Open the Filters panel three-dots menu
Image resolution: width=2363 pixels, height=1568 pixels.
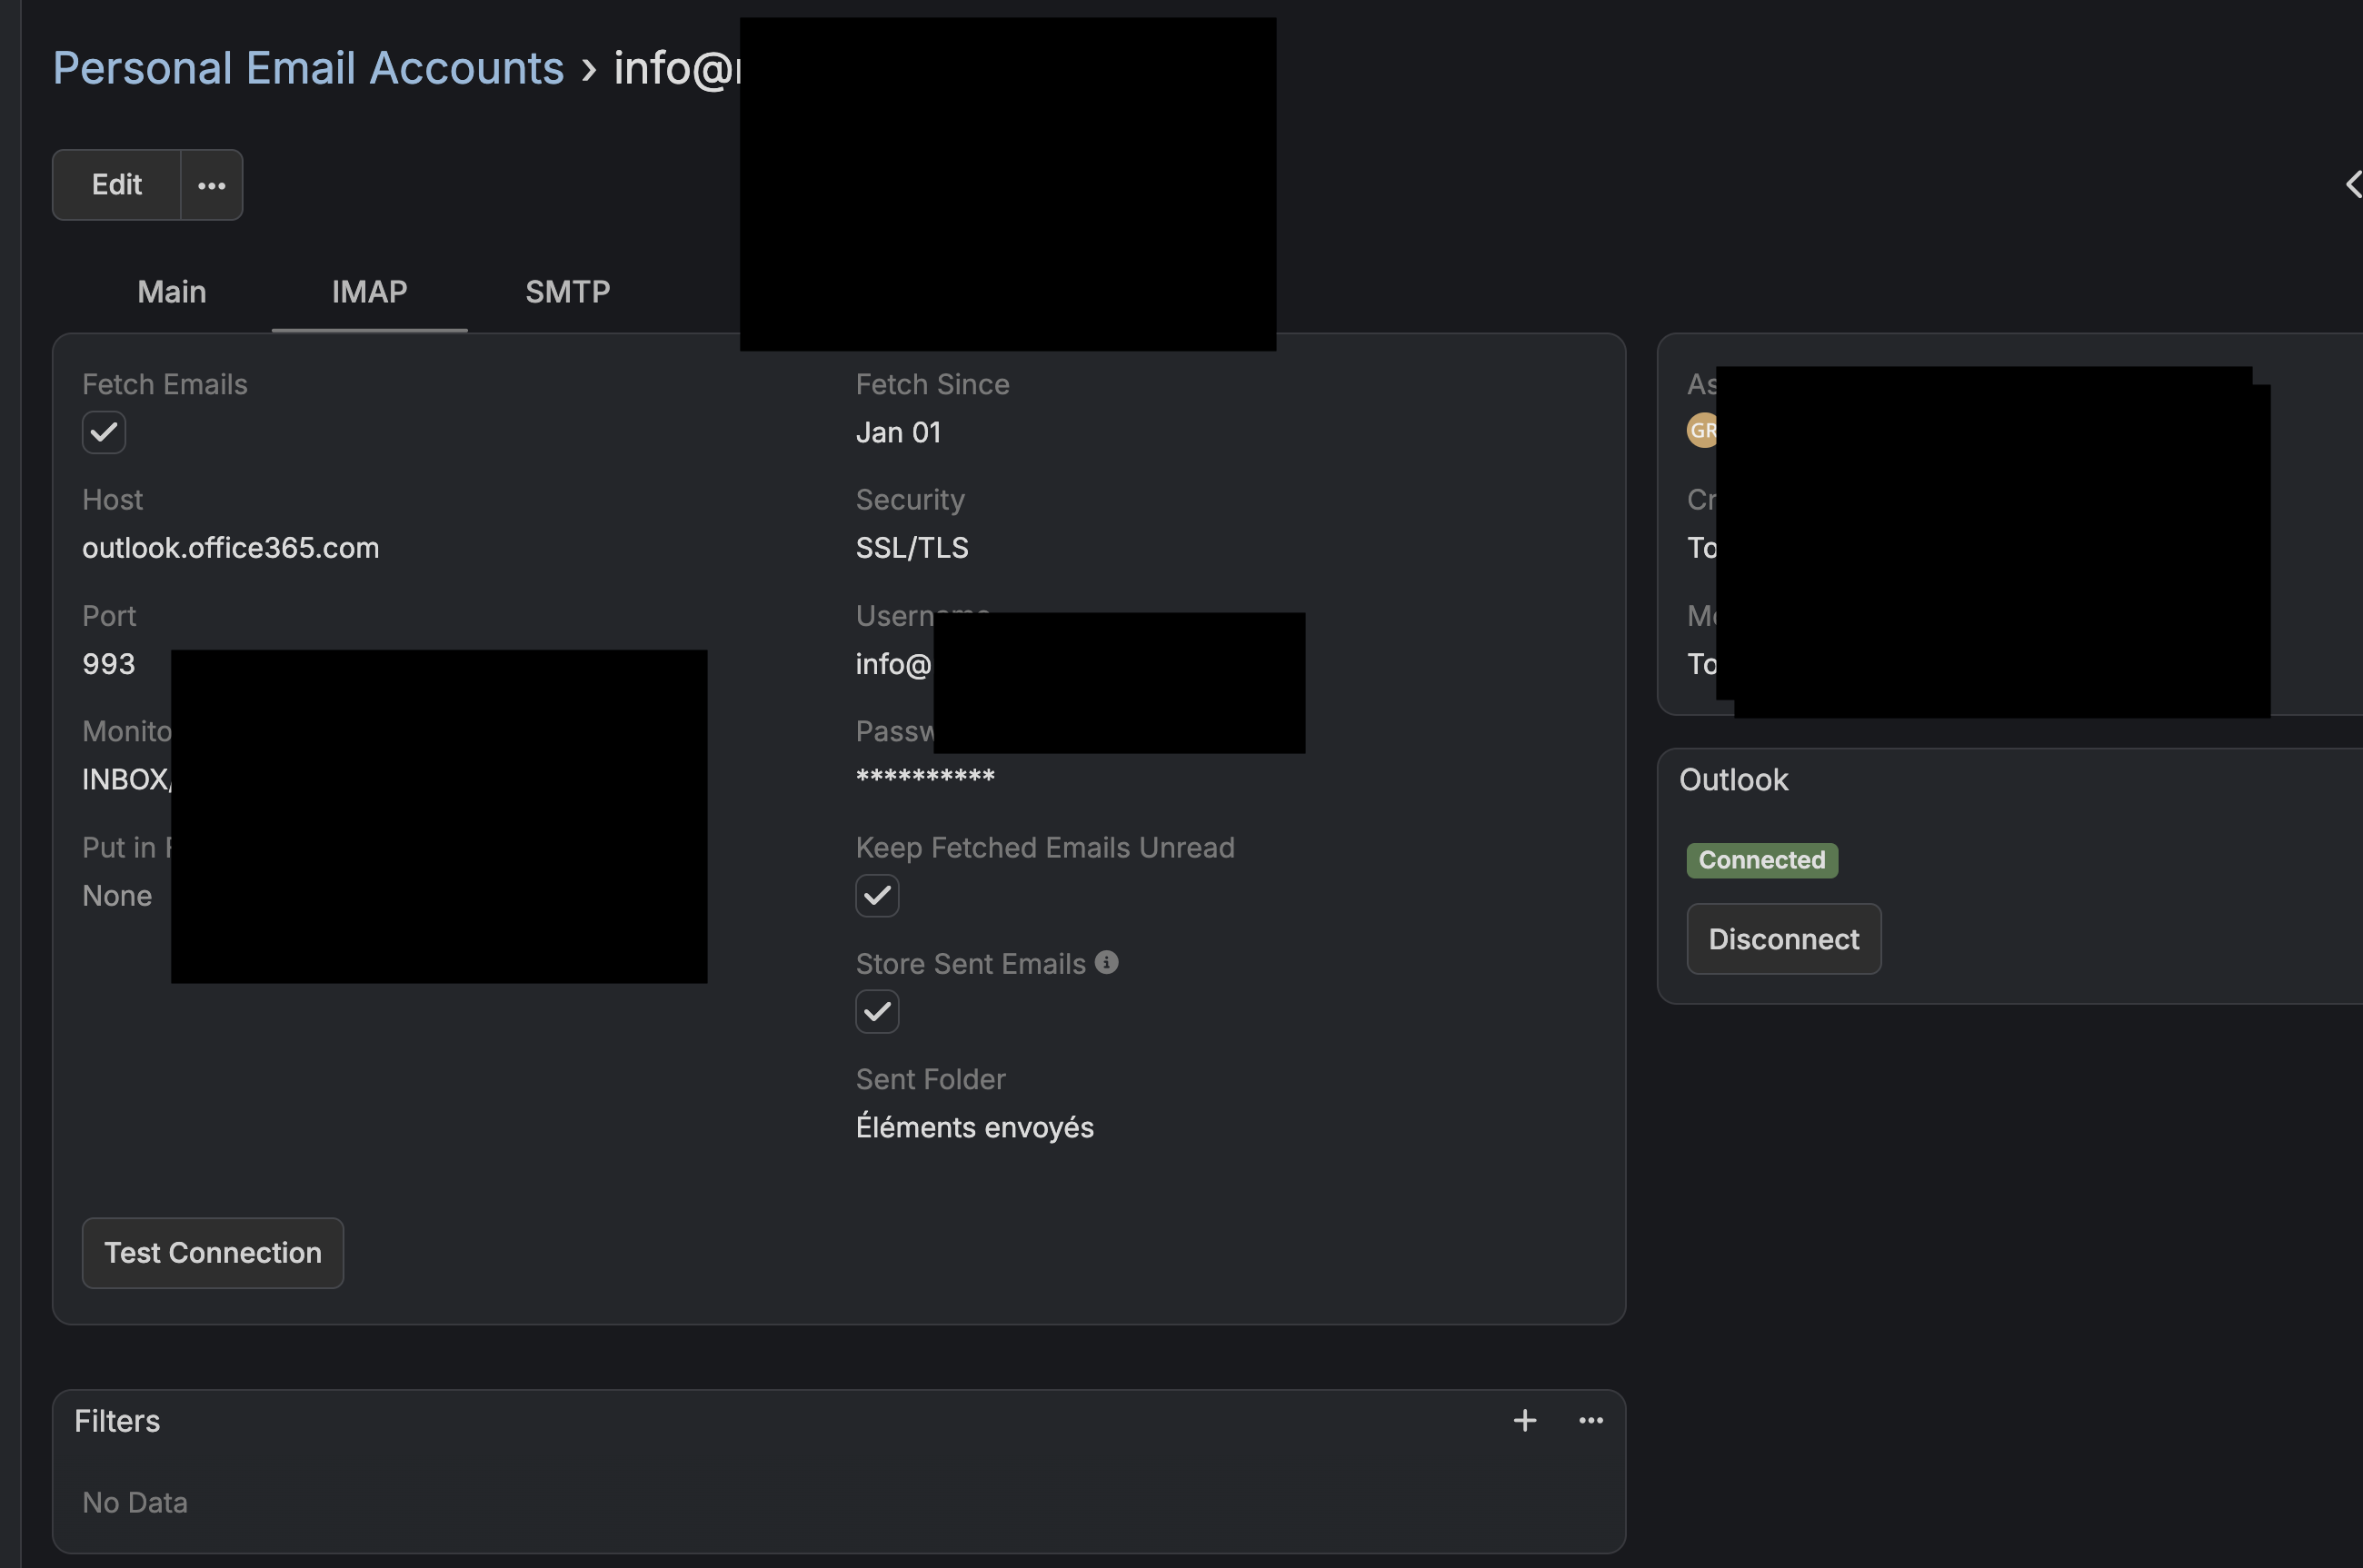pyautogui.click(x=1590, y=1420)
